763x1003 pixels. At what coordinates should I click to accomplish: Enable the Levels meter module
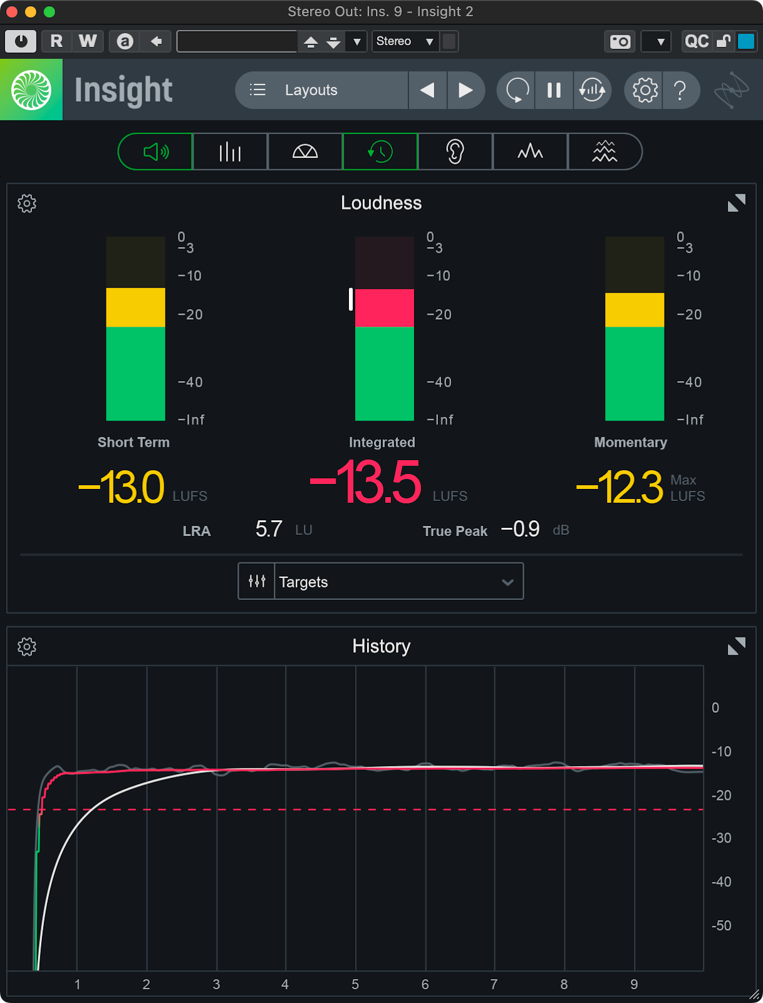[x=230, y=152]
